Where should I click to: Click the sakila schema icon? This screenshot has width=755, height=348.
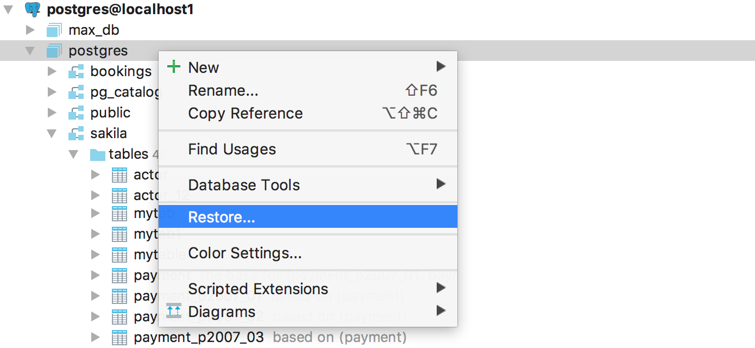(76, 133)
